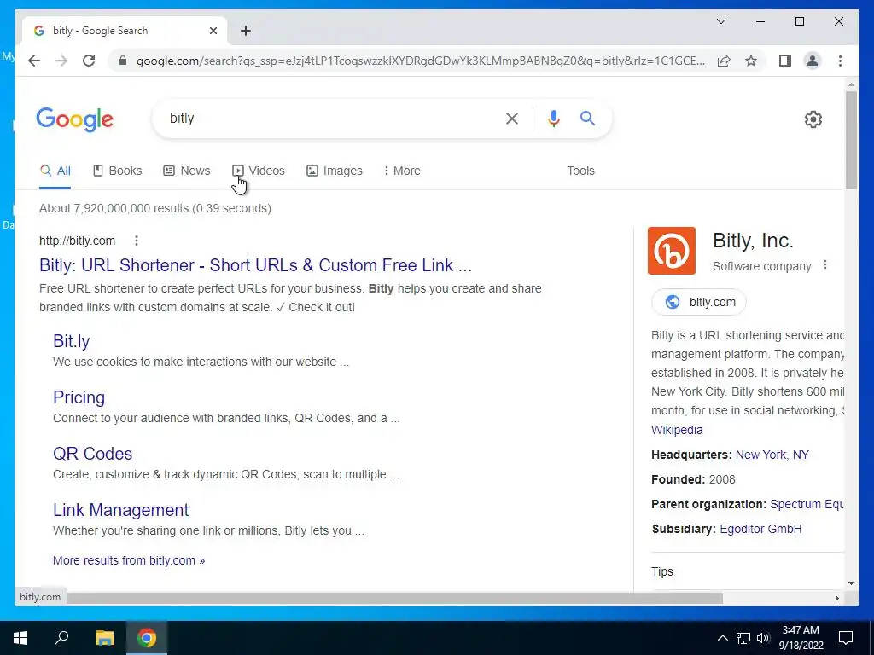
Task: Reload the current page
Action: tap(89, 61)
